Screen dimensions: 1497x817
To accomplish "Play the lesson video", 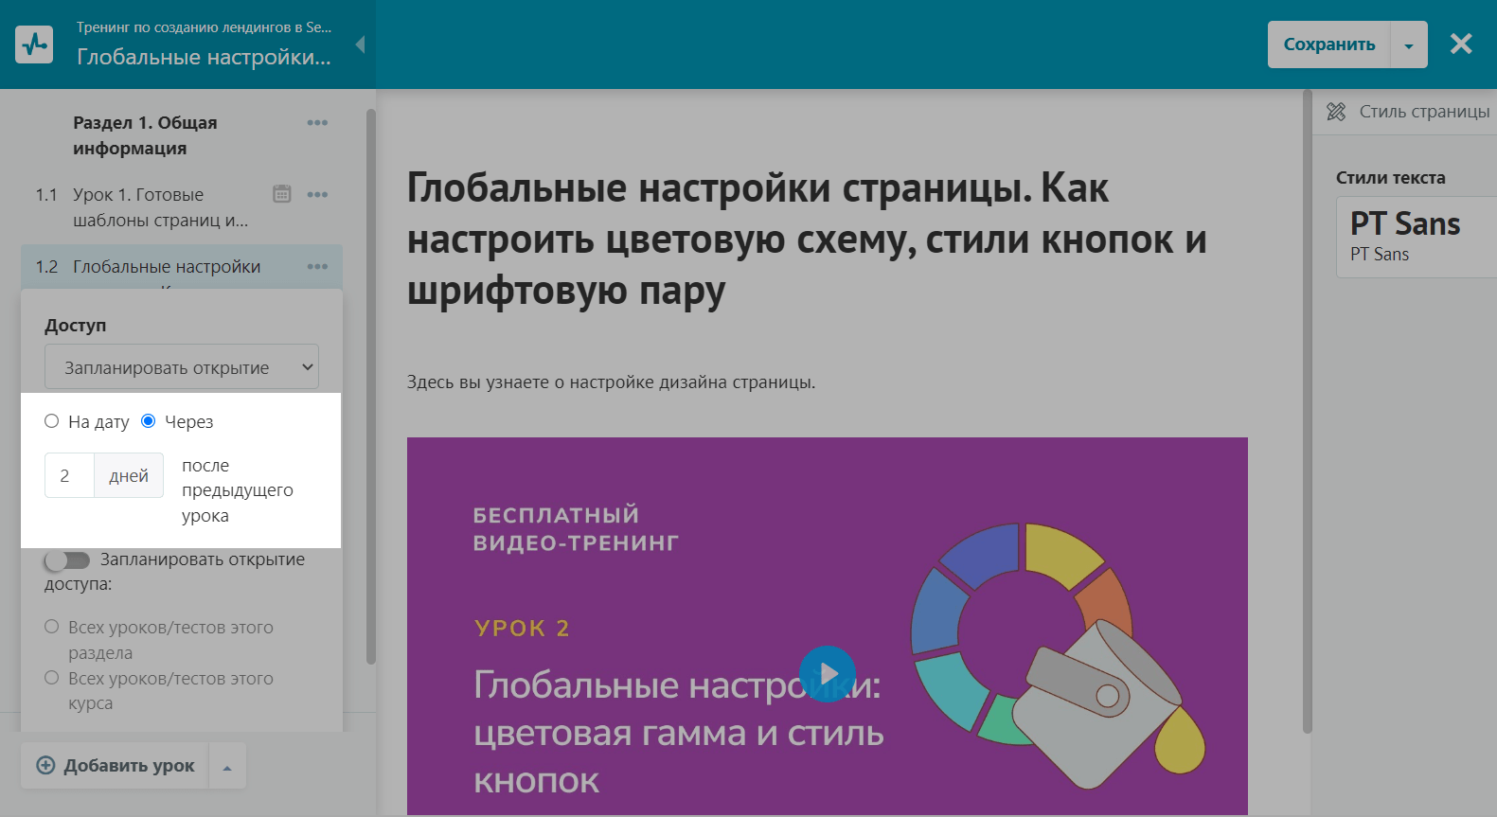I will coord(827,673).
